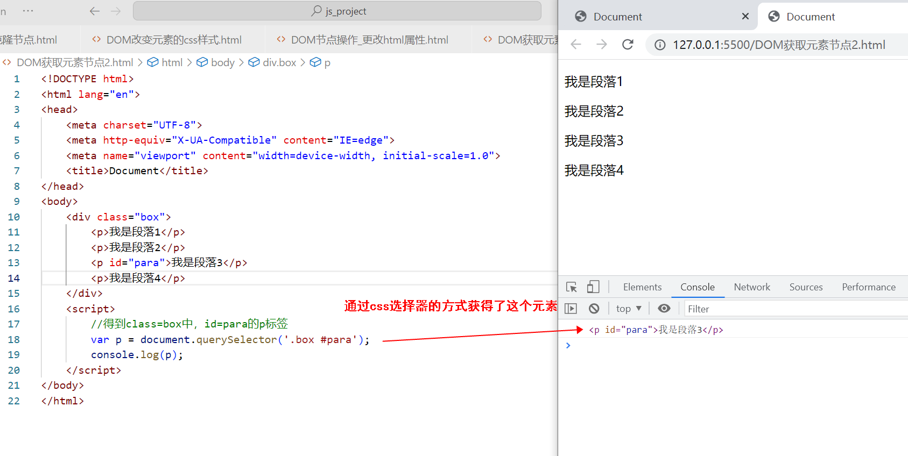Click paragraph 我是段落4 in the page
Screen dimensions: 908x456
(x=594, y=170)
